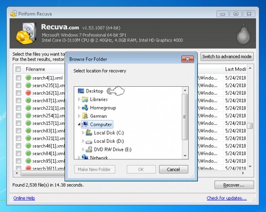Click the Recuva hard hat logo in header
The width and height of the screenshot is (266, 212).
click(x=26, y=34)
